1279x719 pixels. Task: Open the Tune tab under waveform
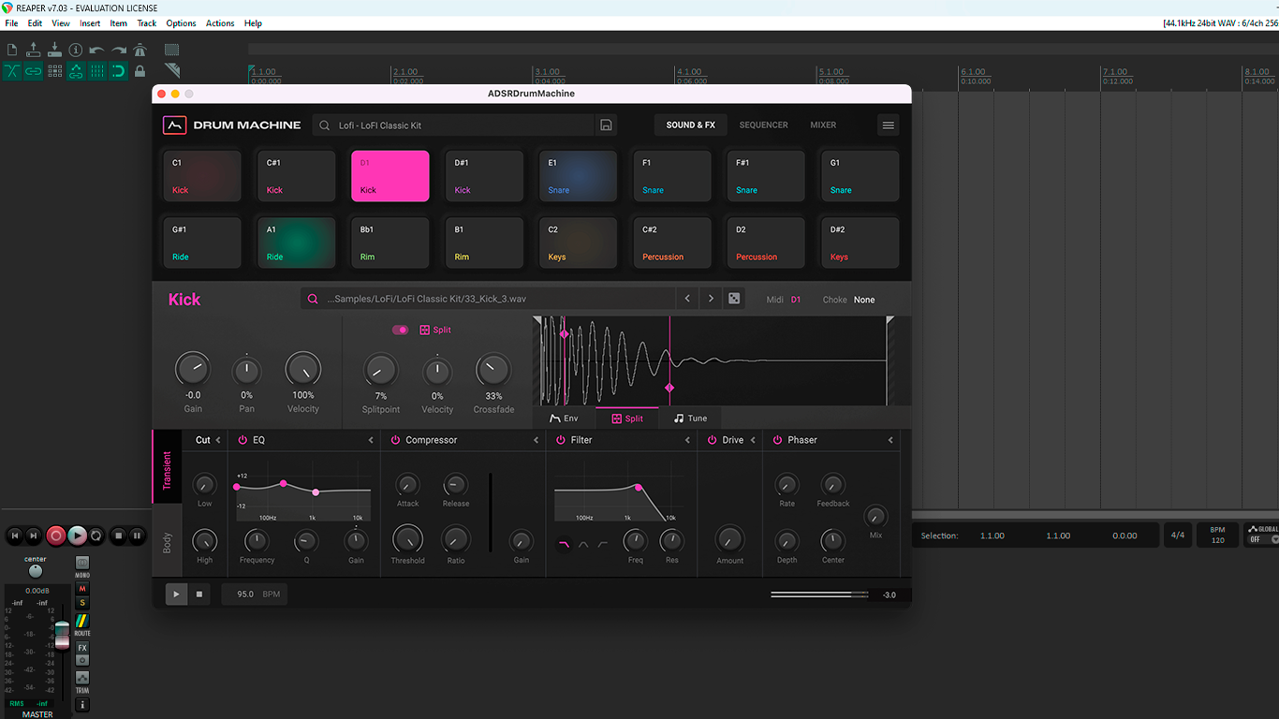[x=691, y=418]
